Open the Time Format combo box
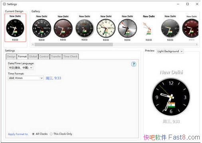 tap(26, 78)
